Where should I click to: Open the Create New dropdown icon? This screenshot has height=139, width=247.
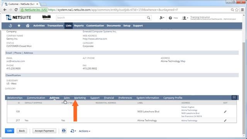tap(162, 18)
